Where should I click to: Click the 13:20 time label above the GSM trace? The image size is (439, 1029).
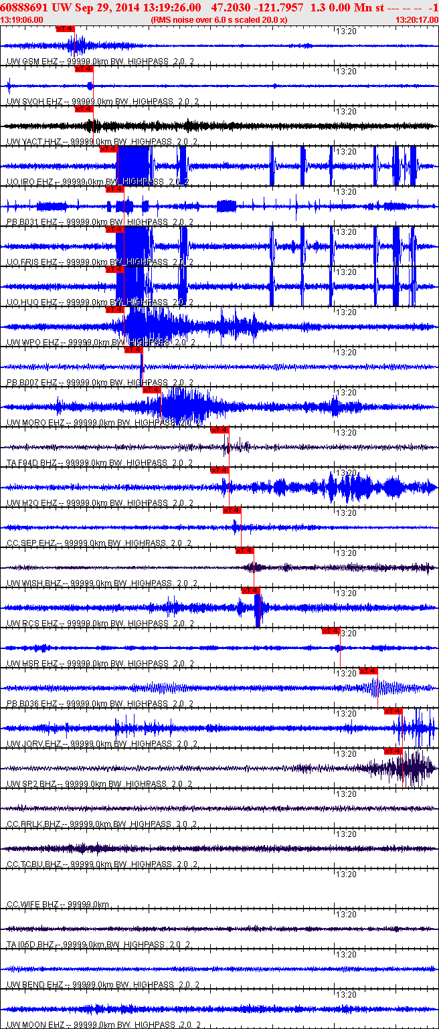(x=345, y=31)
